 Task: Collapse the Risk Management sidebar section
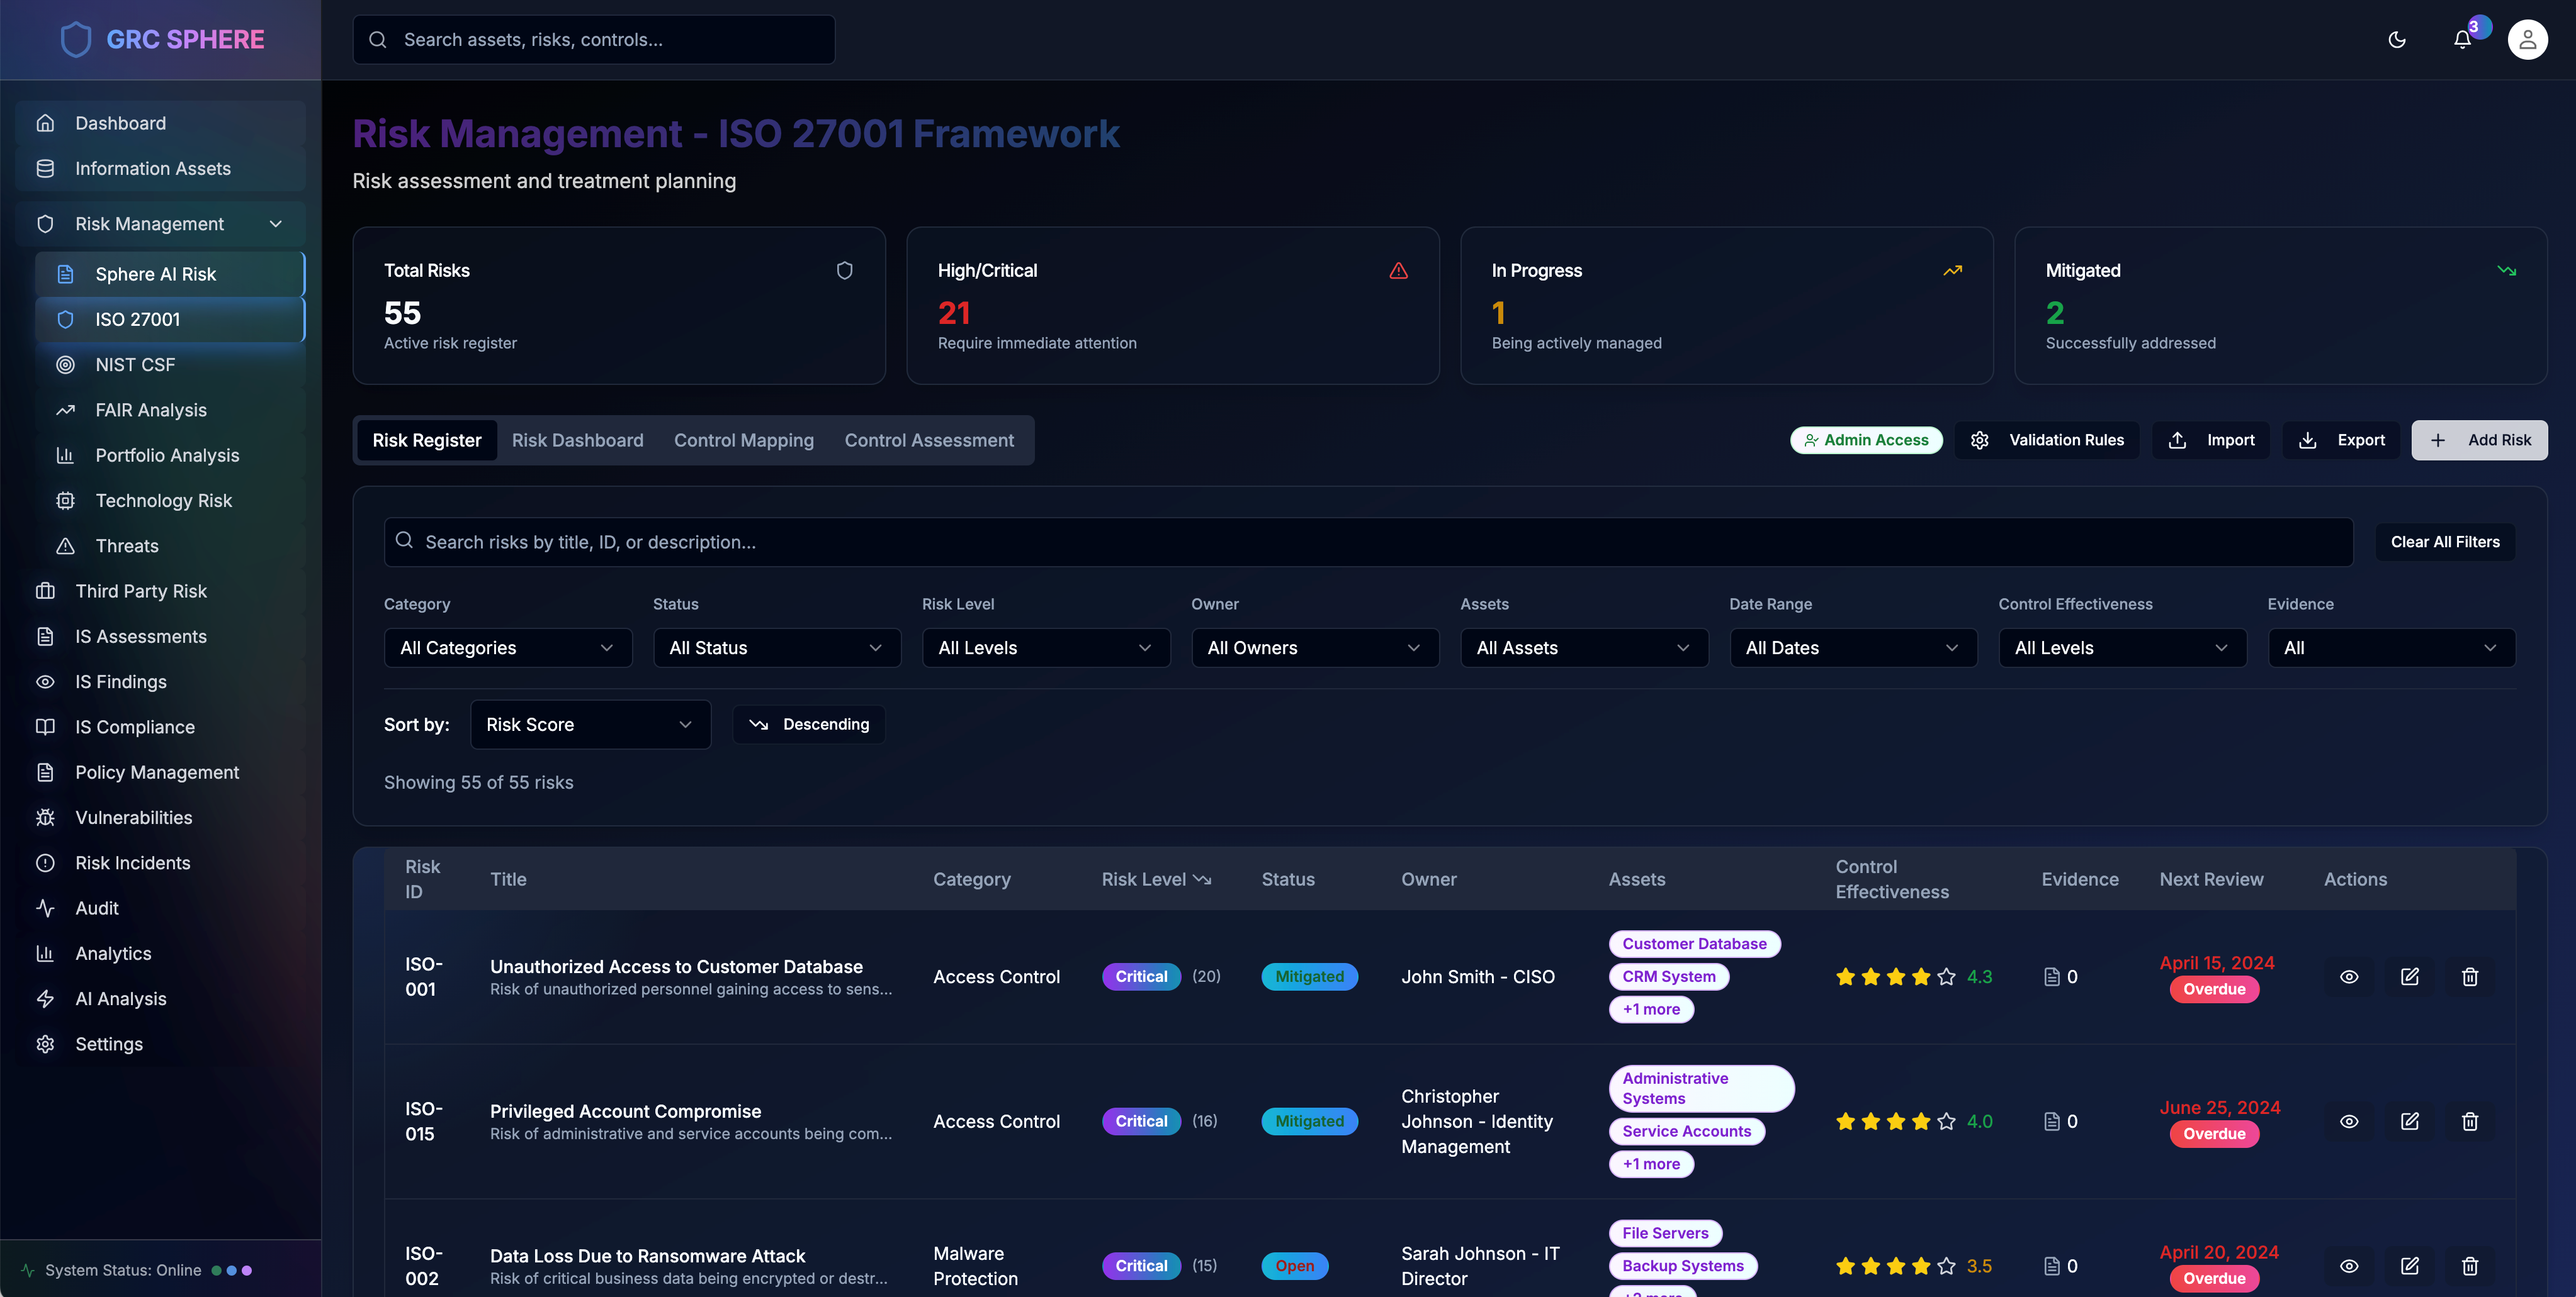pos(276,224)
